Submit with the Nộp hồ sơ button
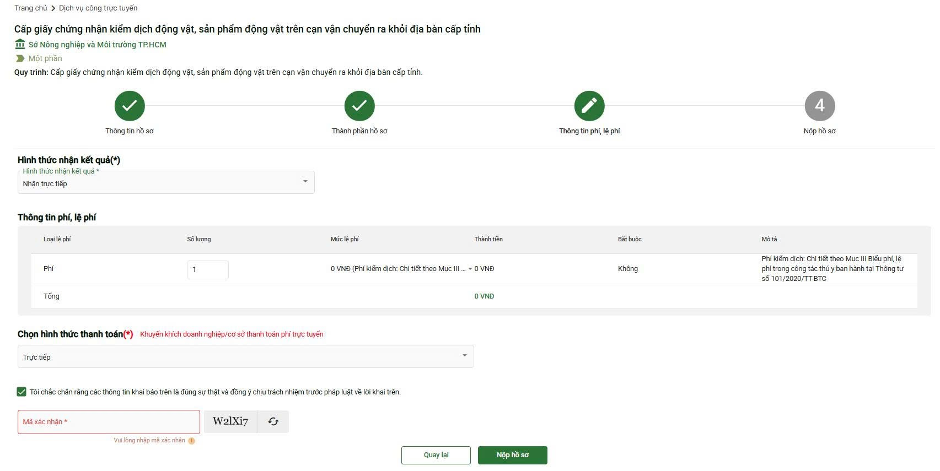This screenshot has height=471, width=940. click(x=512, y=455)
